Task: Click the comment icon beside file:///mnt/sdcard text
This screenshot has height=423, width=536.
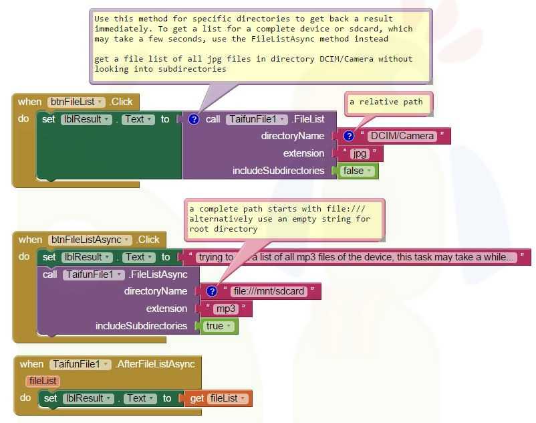Action: point(212,291)
